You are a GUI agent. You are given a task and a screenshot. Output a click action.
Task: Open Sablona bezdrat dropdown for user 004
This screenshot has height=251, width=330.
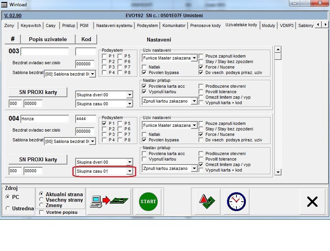point(92,141)
